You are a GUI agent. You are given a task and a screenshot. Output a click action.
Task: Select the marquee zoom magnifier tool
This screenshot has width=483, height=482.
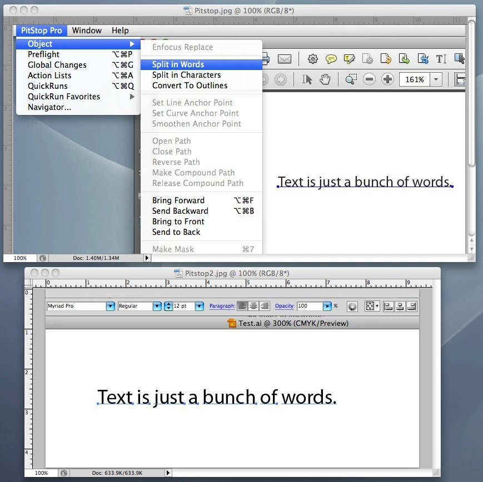coord(351,79)
